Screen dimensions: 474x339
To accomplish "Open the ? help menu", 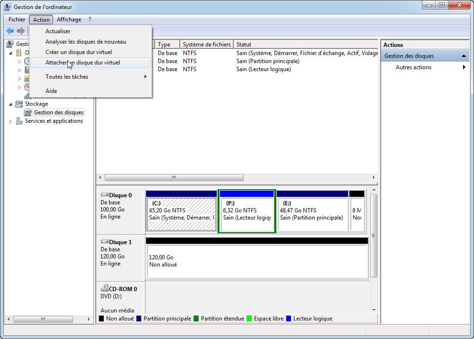I will pos(90,19).
